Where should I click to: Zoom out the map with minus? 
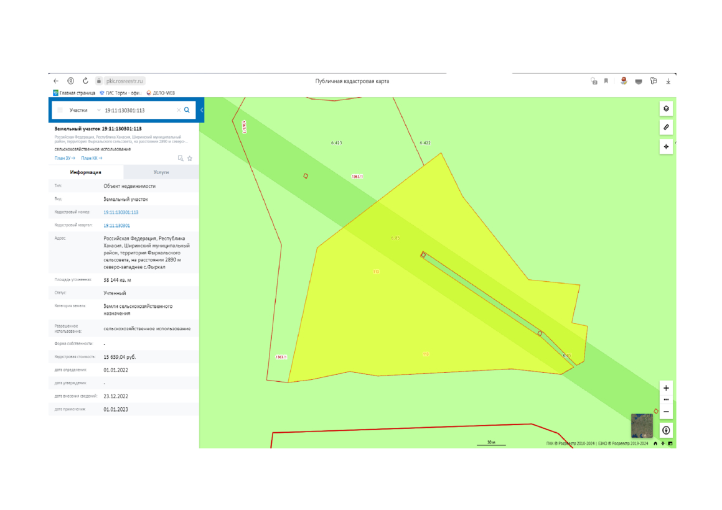click(x=666, y=412)
